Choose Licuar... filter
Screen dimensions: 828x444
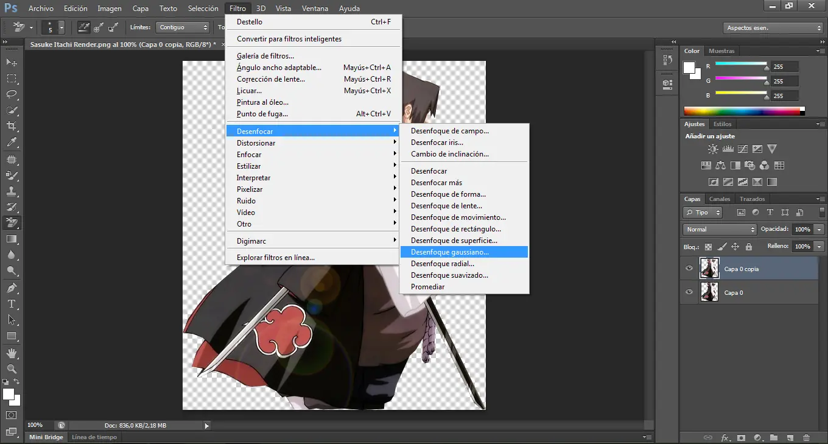coord(313,91)
